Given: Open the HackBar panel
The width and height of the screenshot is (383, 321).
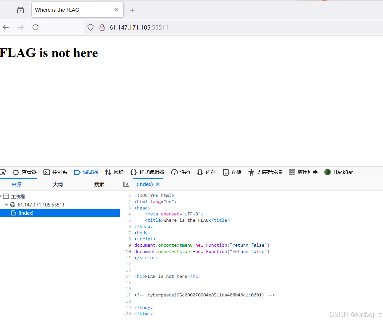Looking at the screenshot, I should click(339, 172).
